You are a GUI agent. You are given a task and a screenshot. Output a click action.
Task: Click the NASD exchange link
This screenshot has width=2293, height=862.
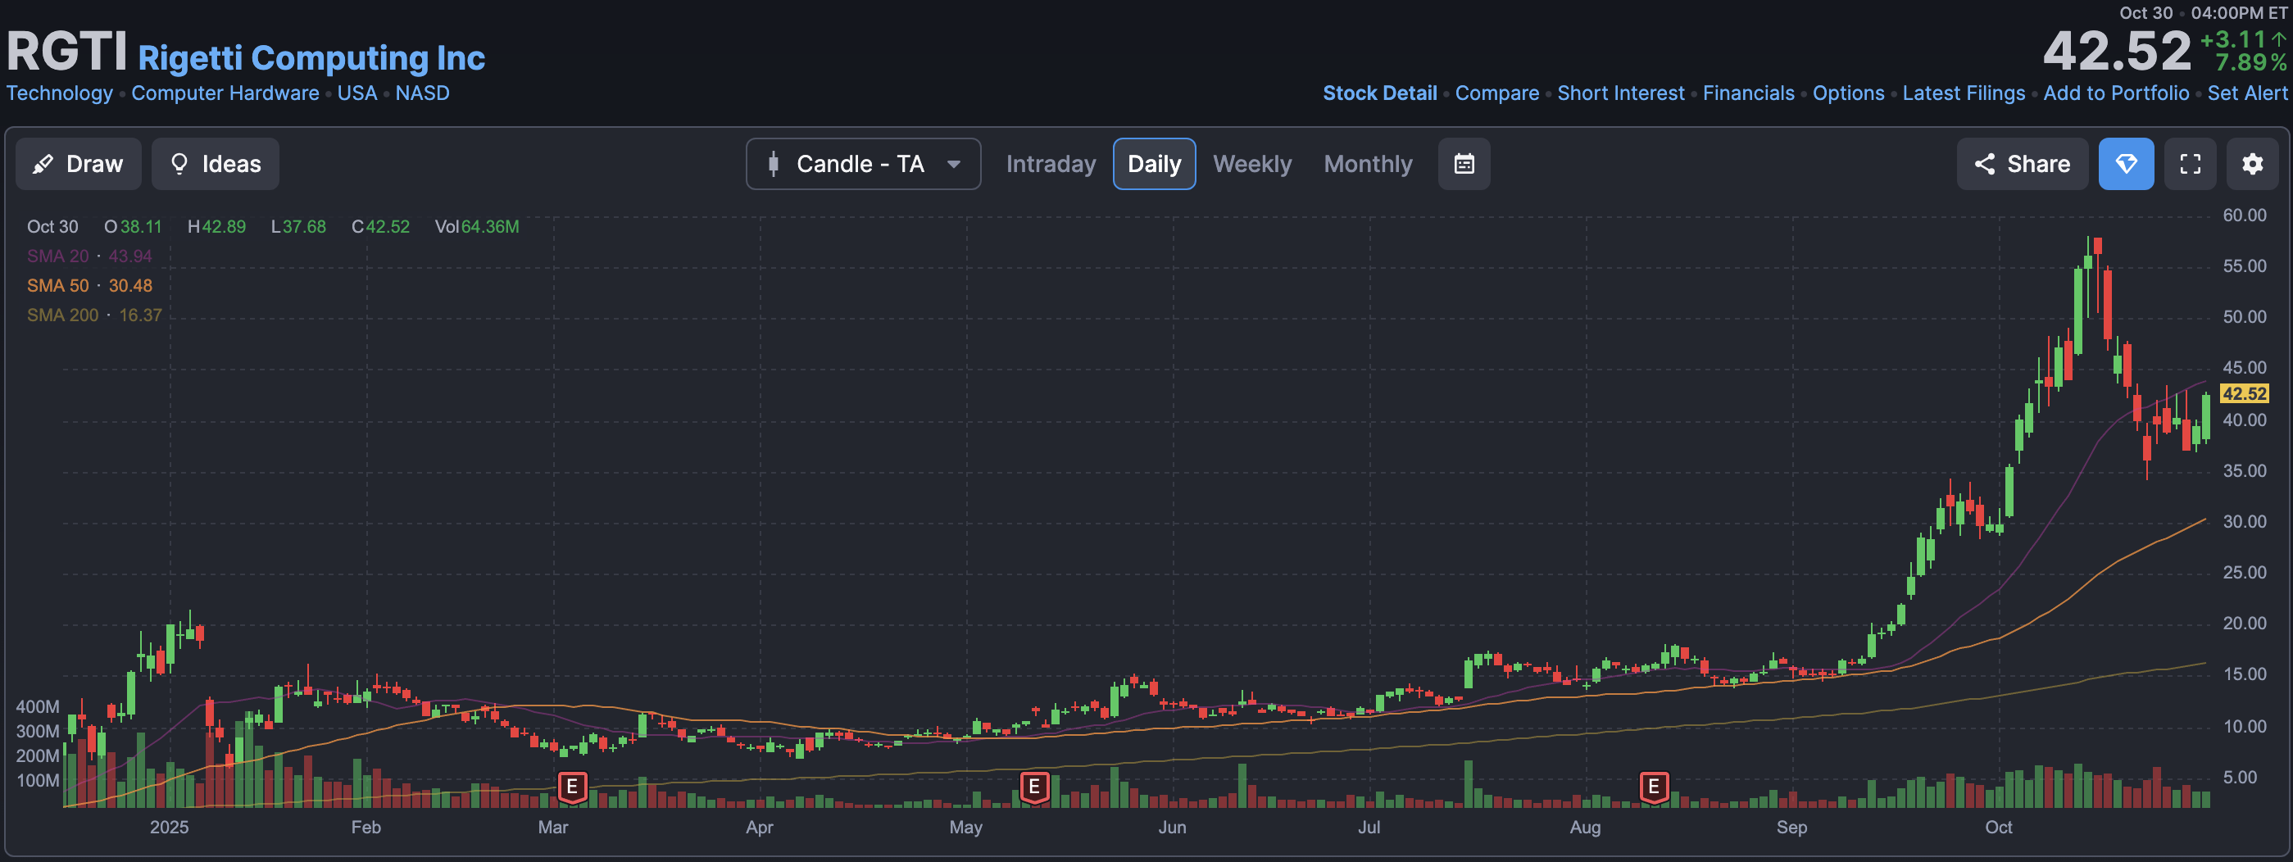(x=422, y=93)
